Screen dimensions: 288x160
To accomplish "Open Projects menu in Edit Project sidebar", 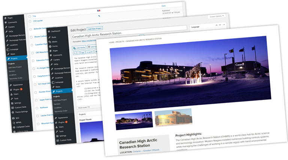I will tap(61, 91).
